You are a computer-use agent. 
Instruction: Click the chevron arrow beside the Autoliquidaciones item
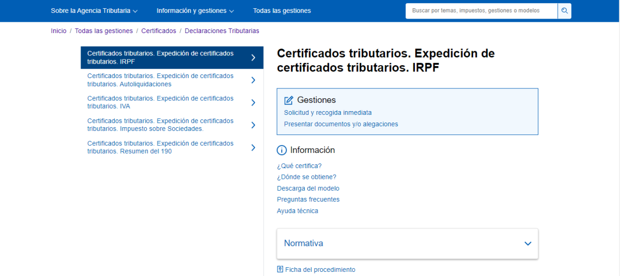click(253, 80)
